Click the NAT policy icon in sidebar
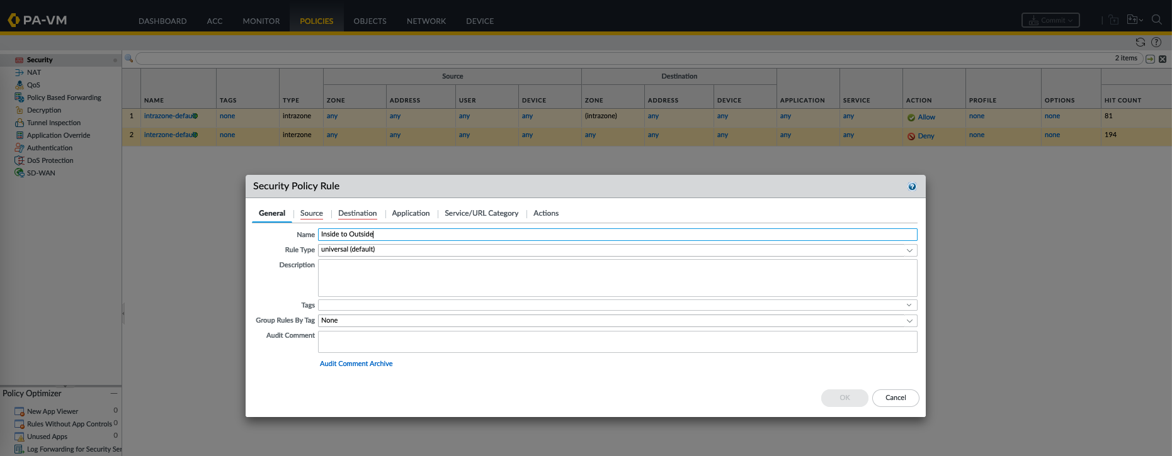Screen dimensions: 1172x456 click(20, 72)
